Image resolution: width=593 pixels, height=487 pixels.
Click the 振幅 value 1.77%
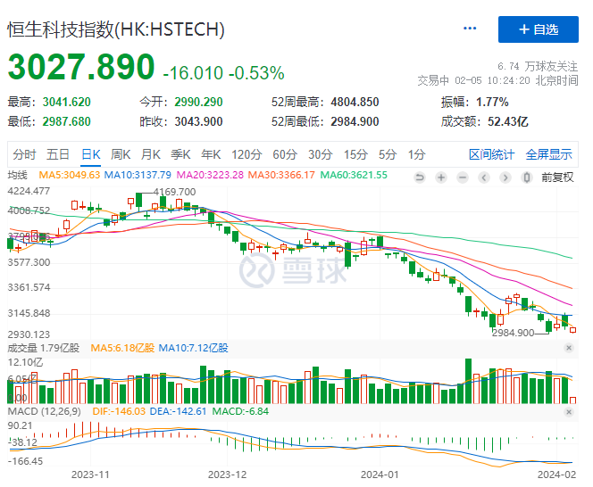point(492,102)
